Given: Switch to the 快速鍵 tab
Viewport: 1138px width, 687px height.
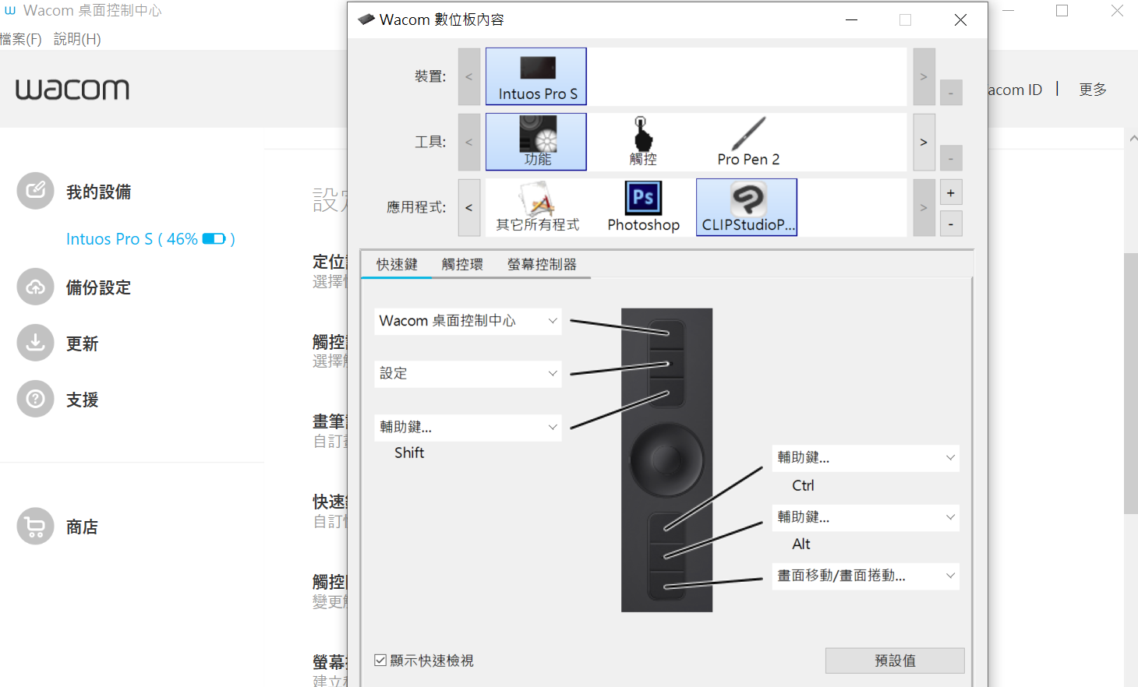Looking at the screenshot, I should tap(397, 265).
